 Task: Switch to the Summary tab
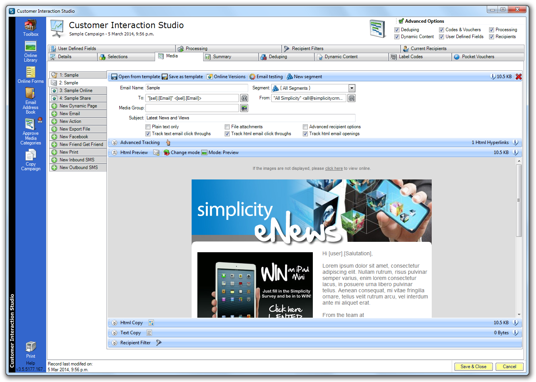click(230, 57)
